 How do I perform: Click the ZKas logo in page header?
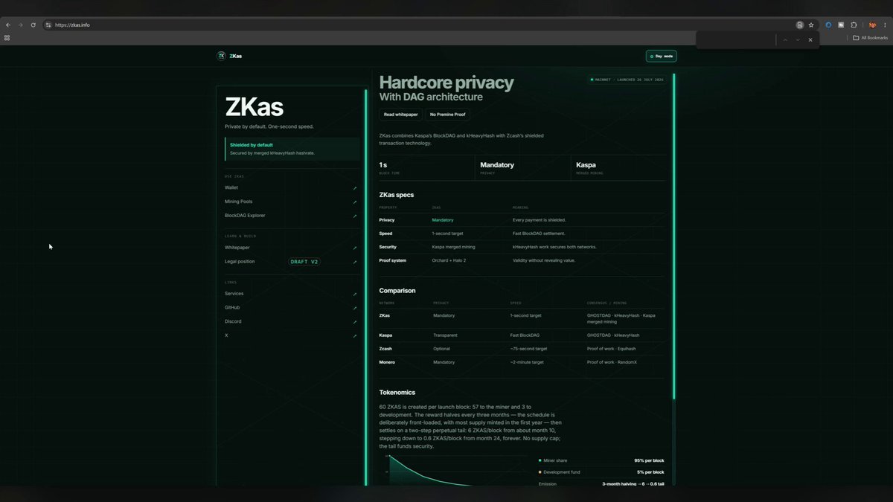[229, 56]
